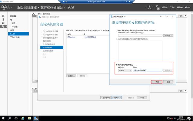
Task: Go to iSCSI 目标 wizard step
Action: 47,41
